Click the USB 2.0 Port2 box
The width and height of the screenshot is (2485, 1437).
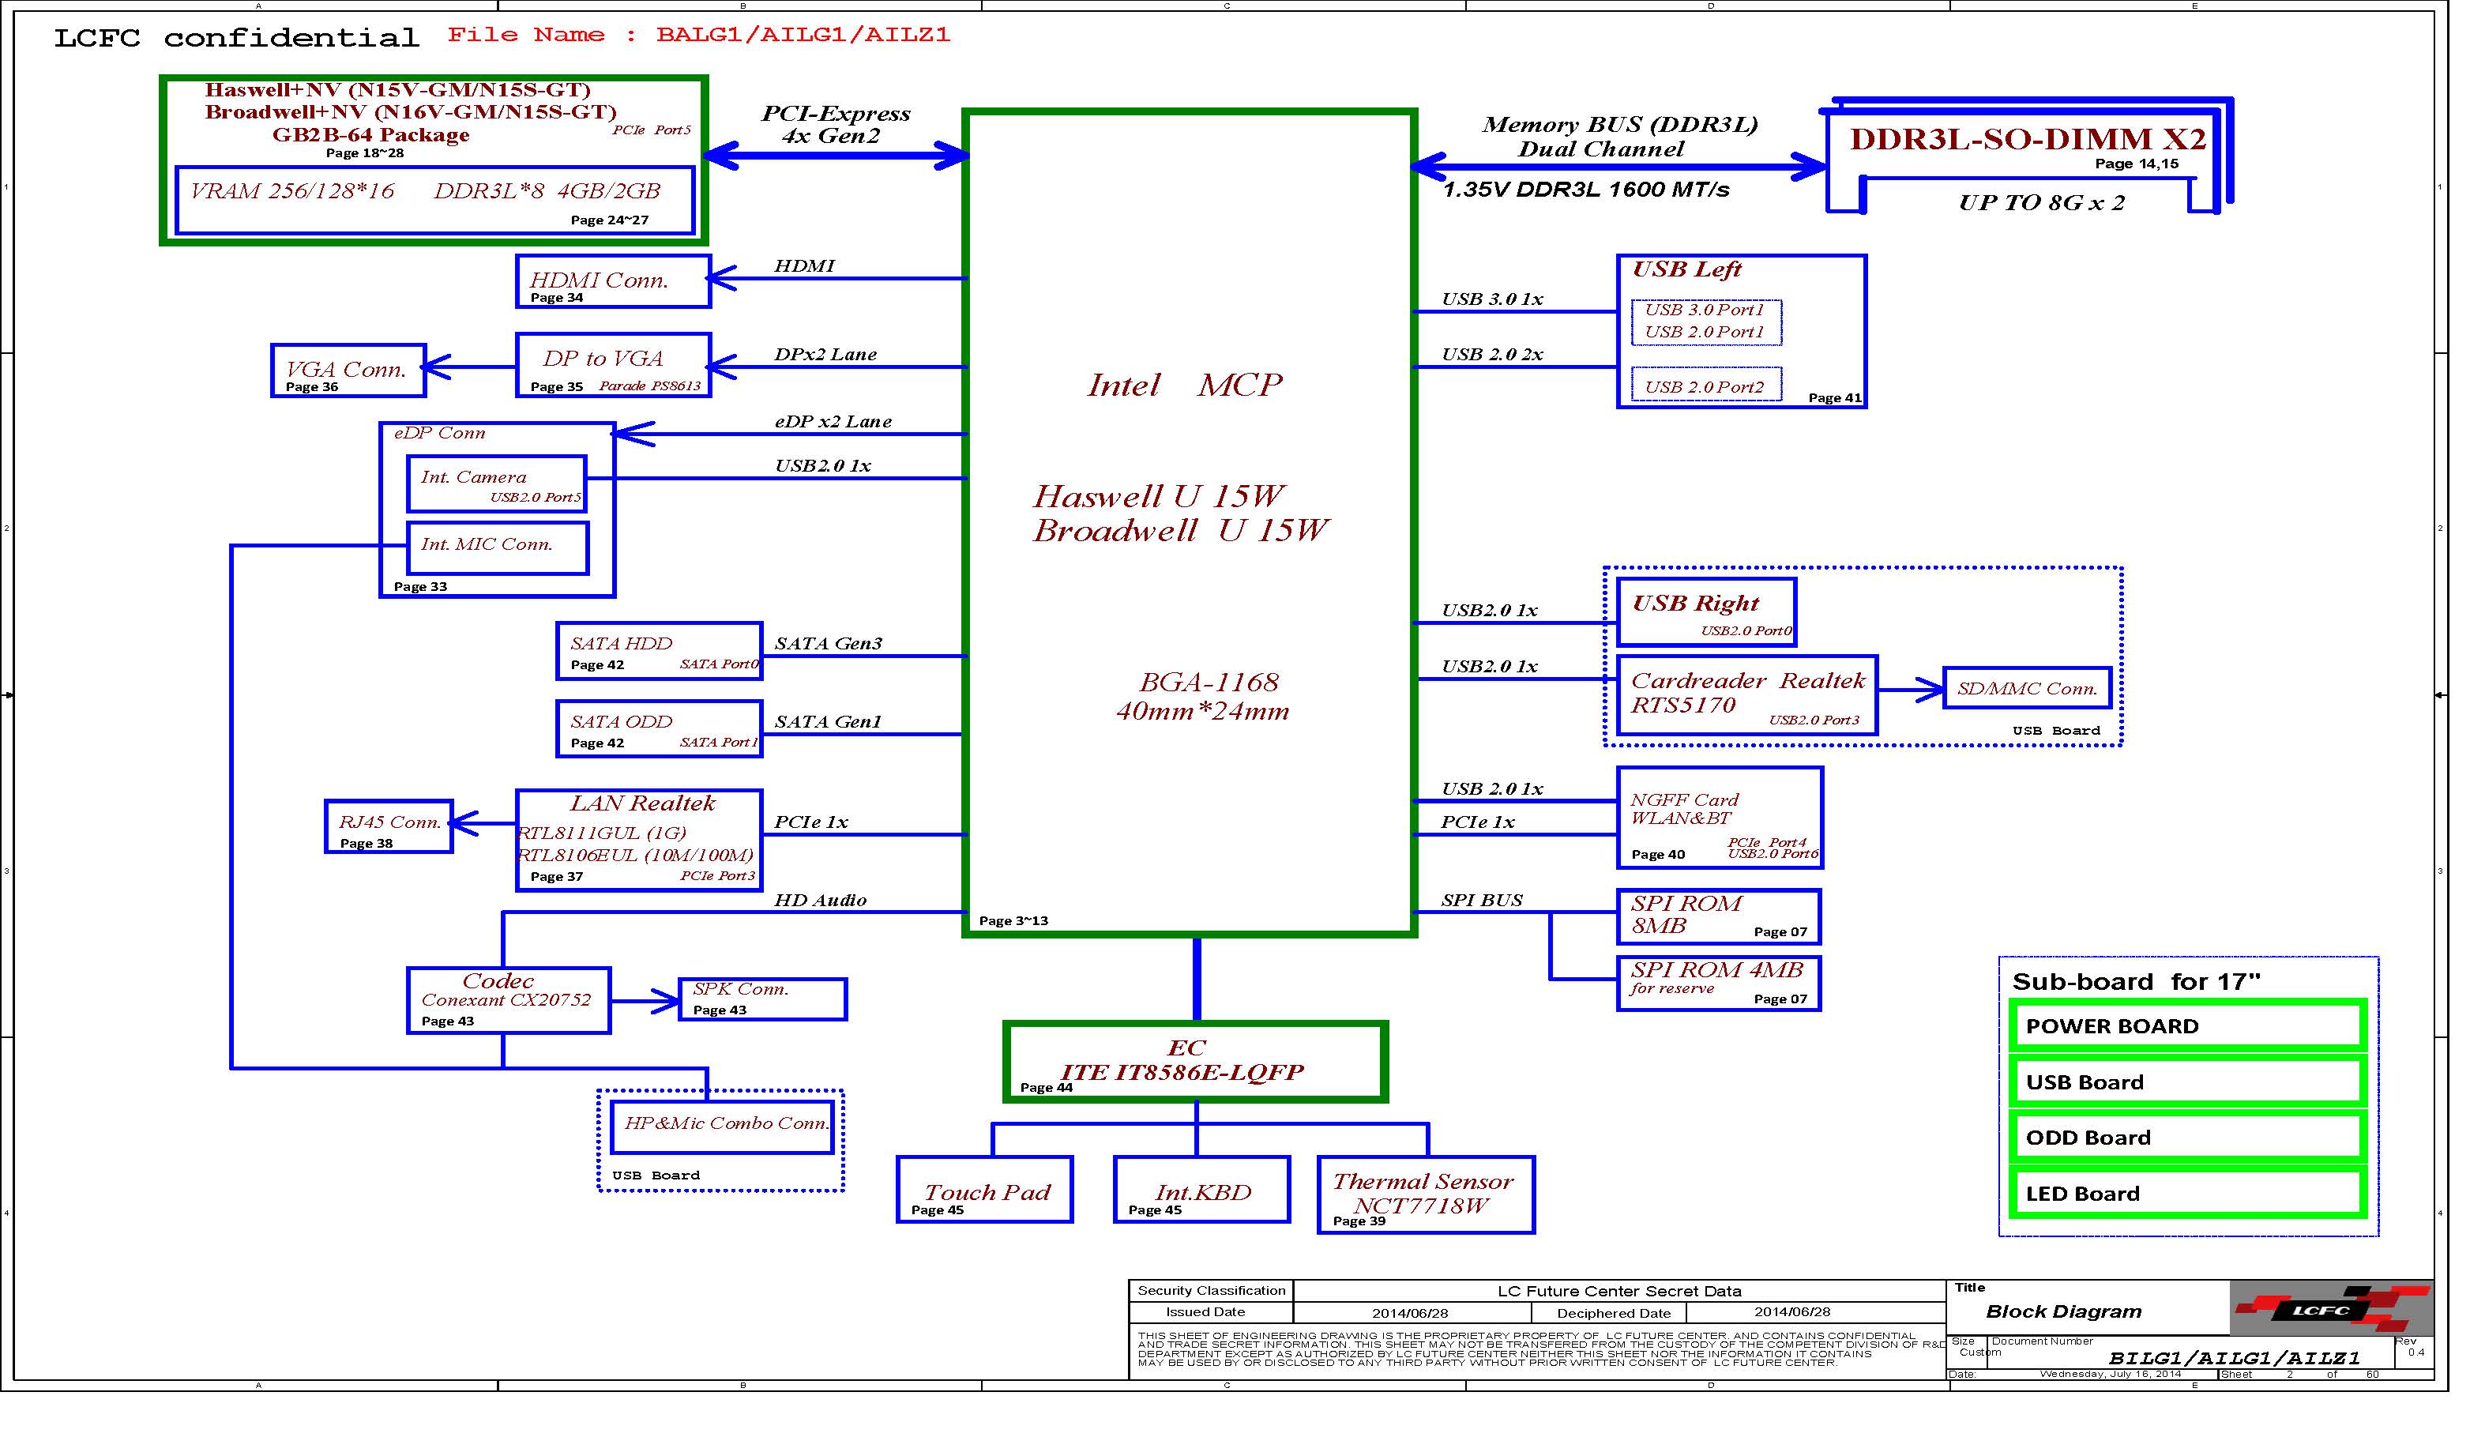point(1706,385)
